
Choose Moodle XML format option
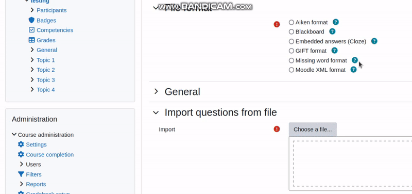point(291,70)
